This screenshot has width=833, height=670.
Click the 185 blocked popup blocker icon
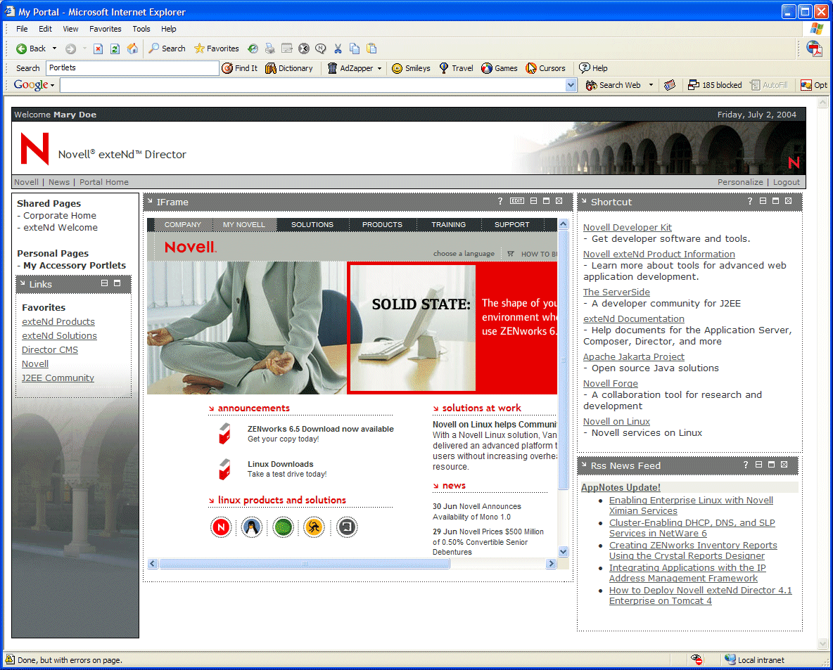click(x=715, y=85)
